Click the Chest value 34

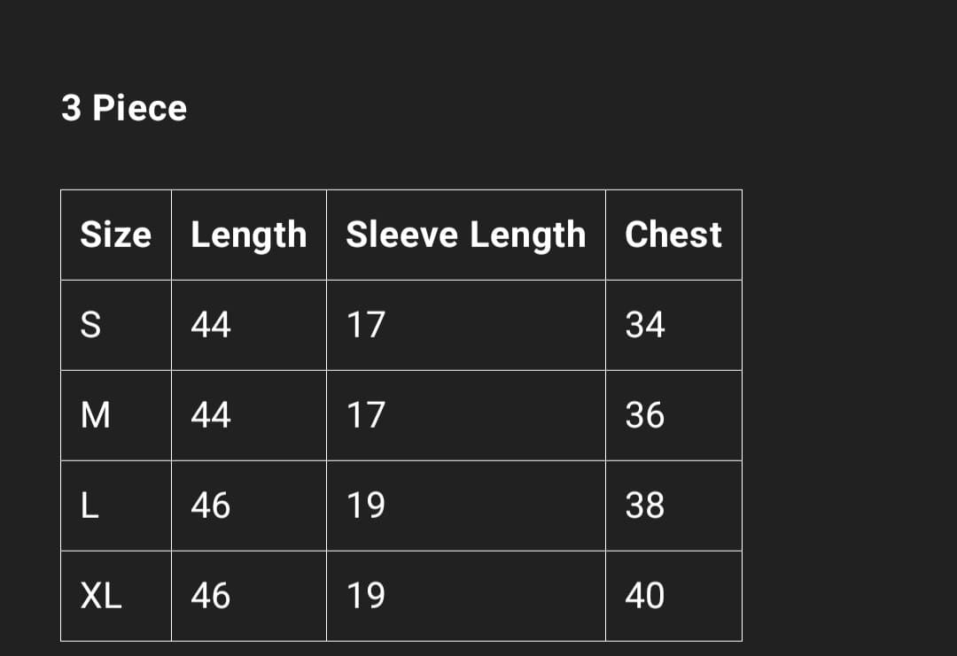pyautogui.click(x=644, y=325)
